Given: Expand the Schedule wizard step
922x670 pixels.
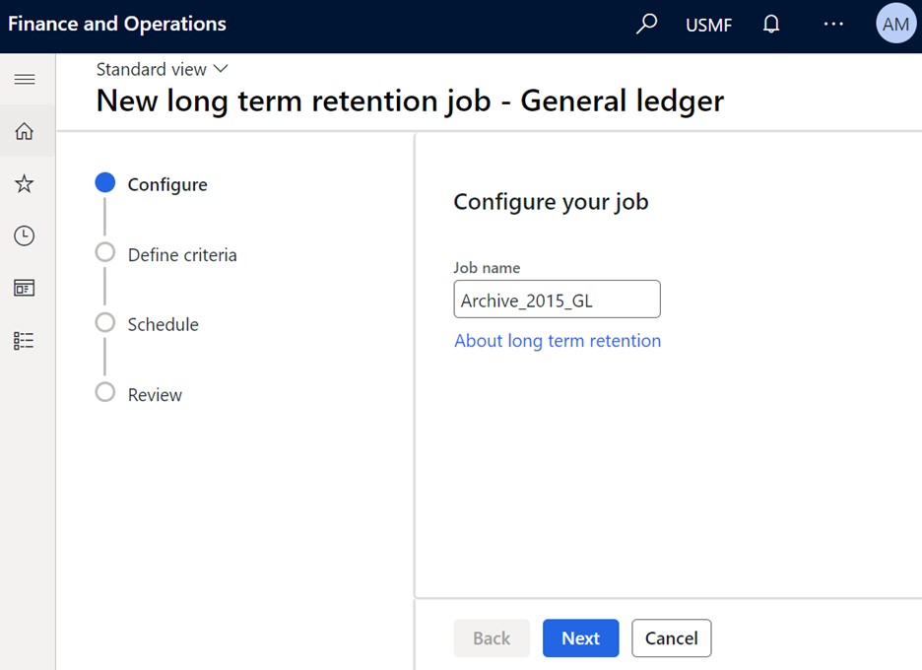Looking at the screenshot, I should pos(104,322).
